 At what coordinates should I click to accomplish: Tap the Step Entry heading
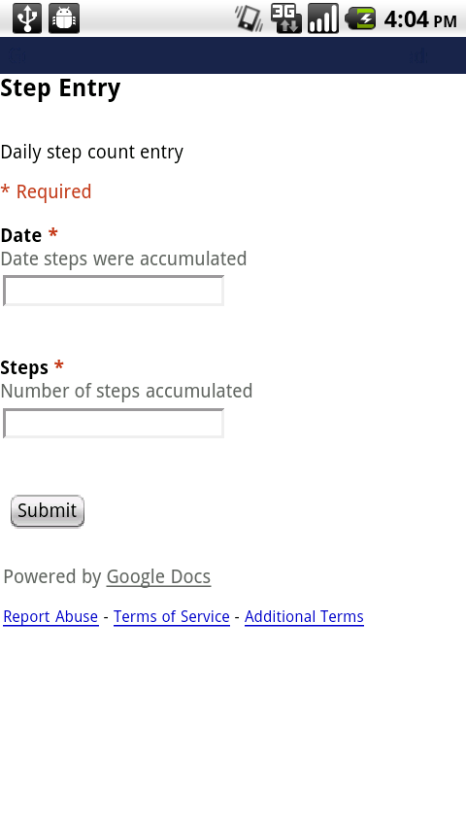[x=60, y=88]
